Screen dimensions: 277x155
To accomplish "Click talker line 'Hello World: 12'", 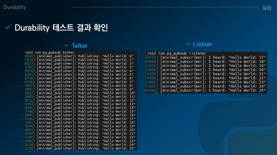I will (80, 101).
